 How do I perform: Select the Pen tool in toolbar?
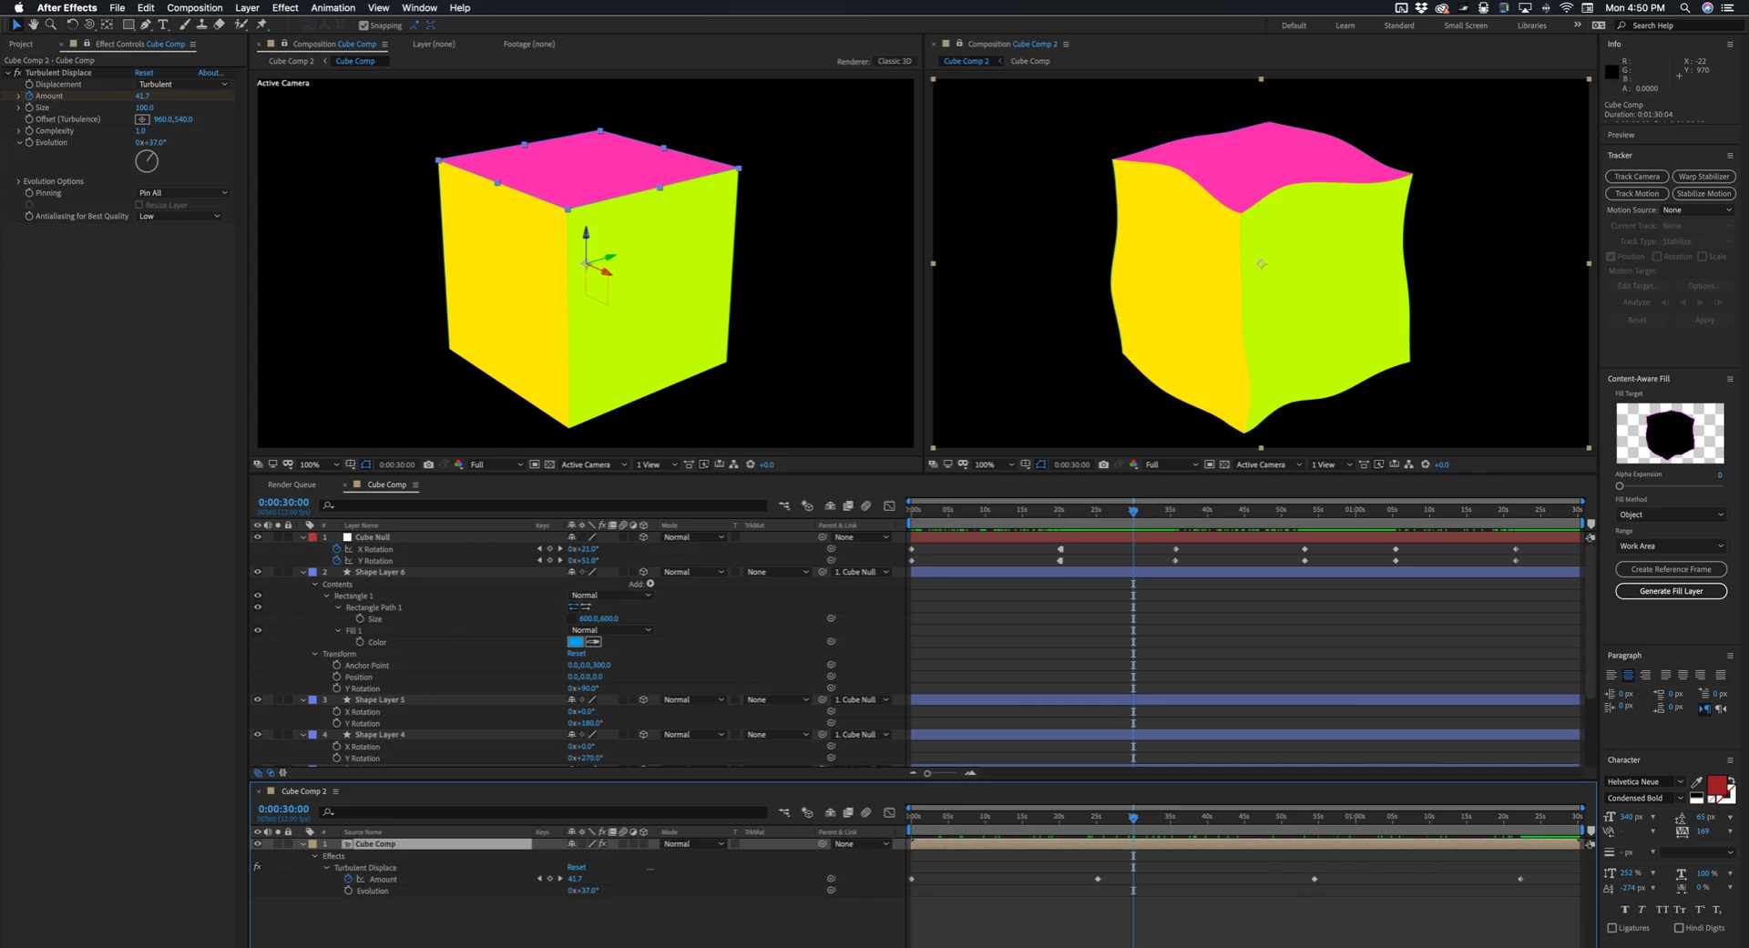point(146,25)
